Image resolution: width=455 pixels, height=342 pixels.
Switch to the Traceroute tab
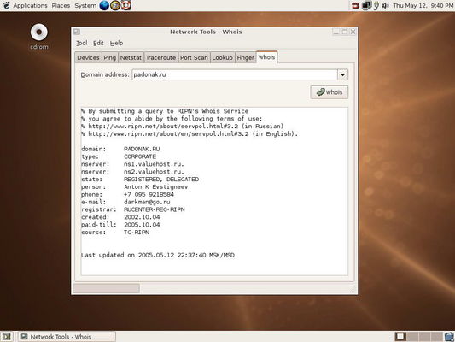[x=160, y=57]
